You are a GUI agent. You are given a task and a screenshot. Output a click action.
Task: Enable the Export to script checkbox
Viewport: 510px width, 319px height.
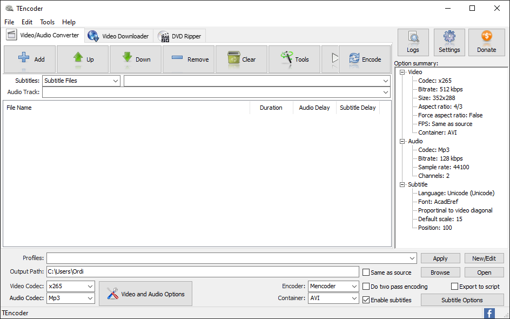point(475,287)
